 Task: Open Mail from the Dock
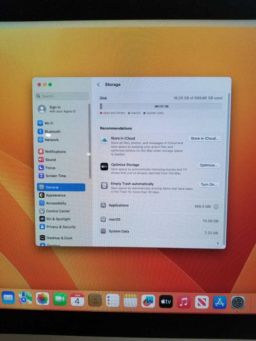(8, 298)
